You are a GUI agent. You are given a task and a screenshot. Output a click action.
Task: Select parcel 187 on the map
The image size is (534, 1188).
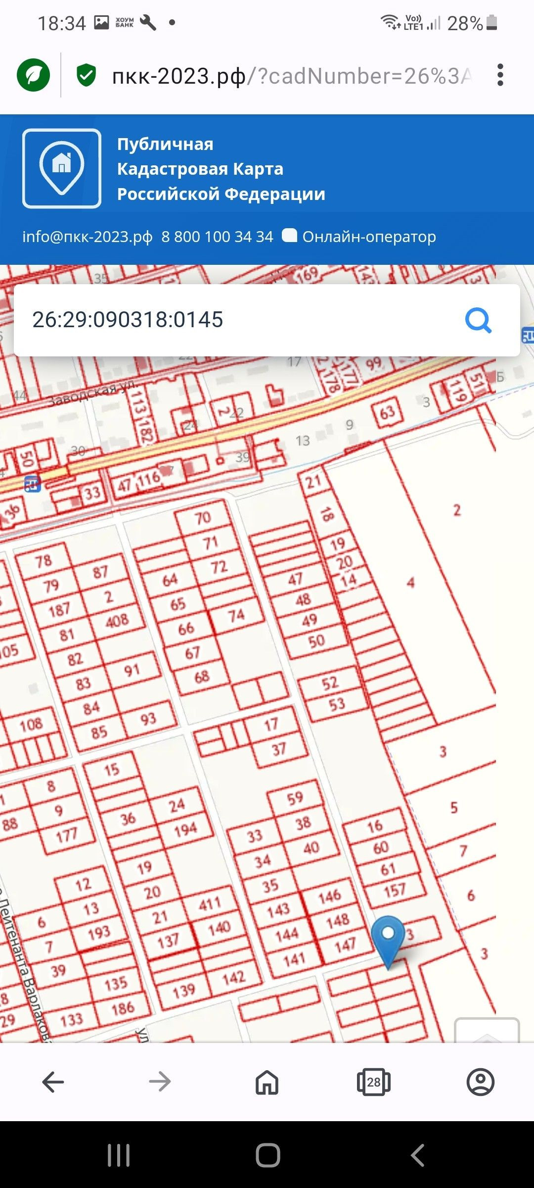click(59, 609)
